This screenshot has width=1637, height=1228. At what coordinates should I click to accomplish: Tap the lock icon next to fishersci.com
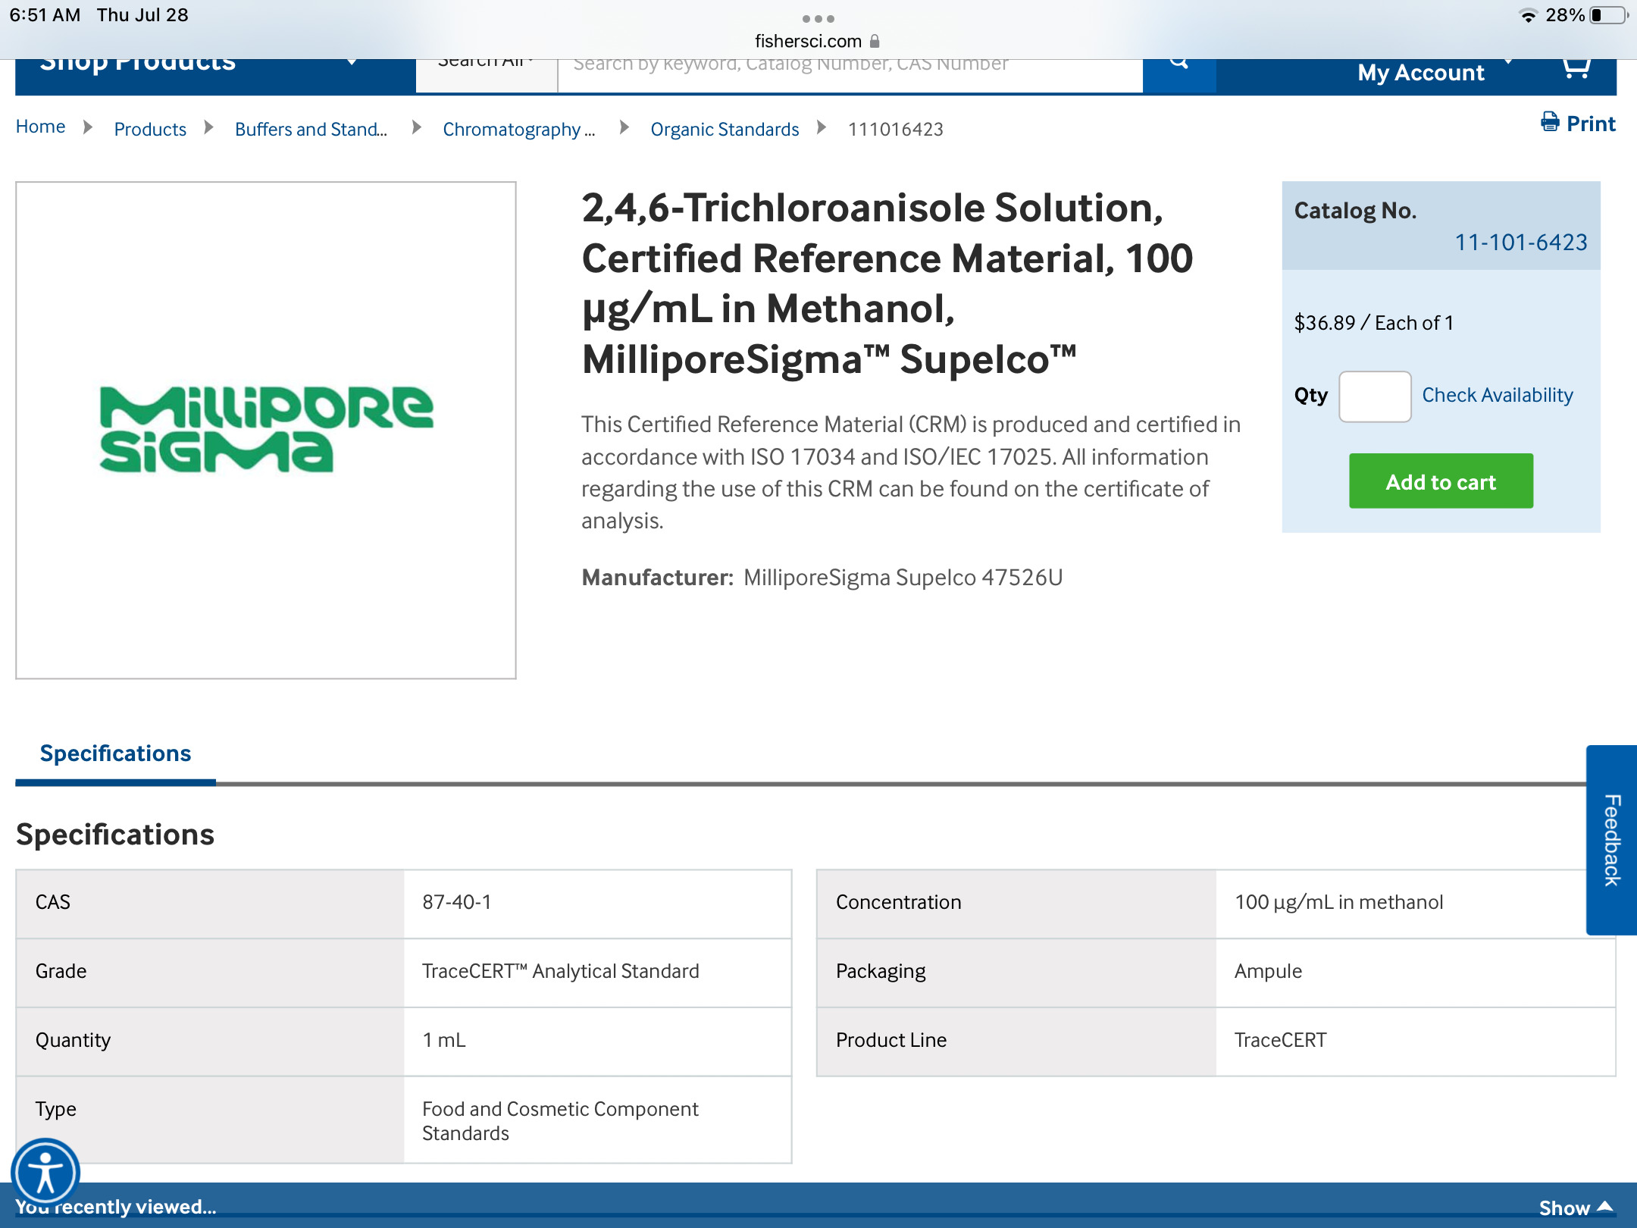pyautogui.click(x=875, y=41)
